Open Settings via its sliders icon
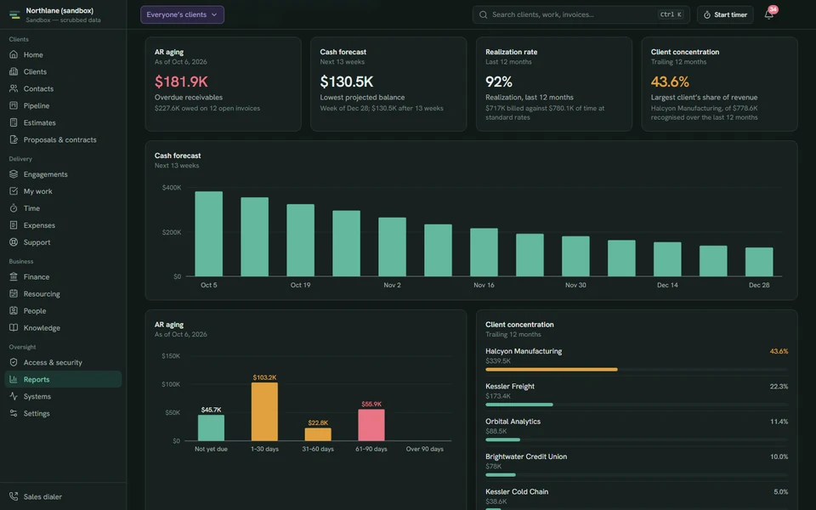The height and width of the screenshot is (510, 816). [x=14, y=413]
